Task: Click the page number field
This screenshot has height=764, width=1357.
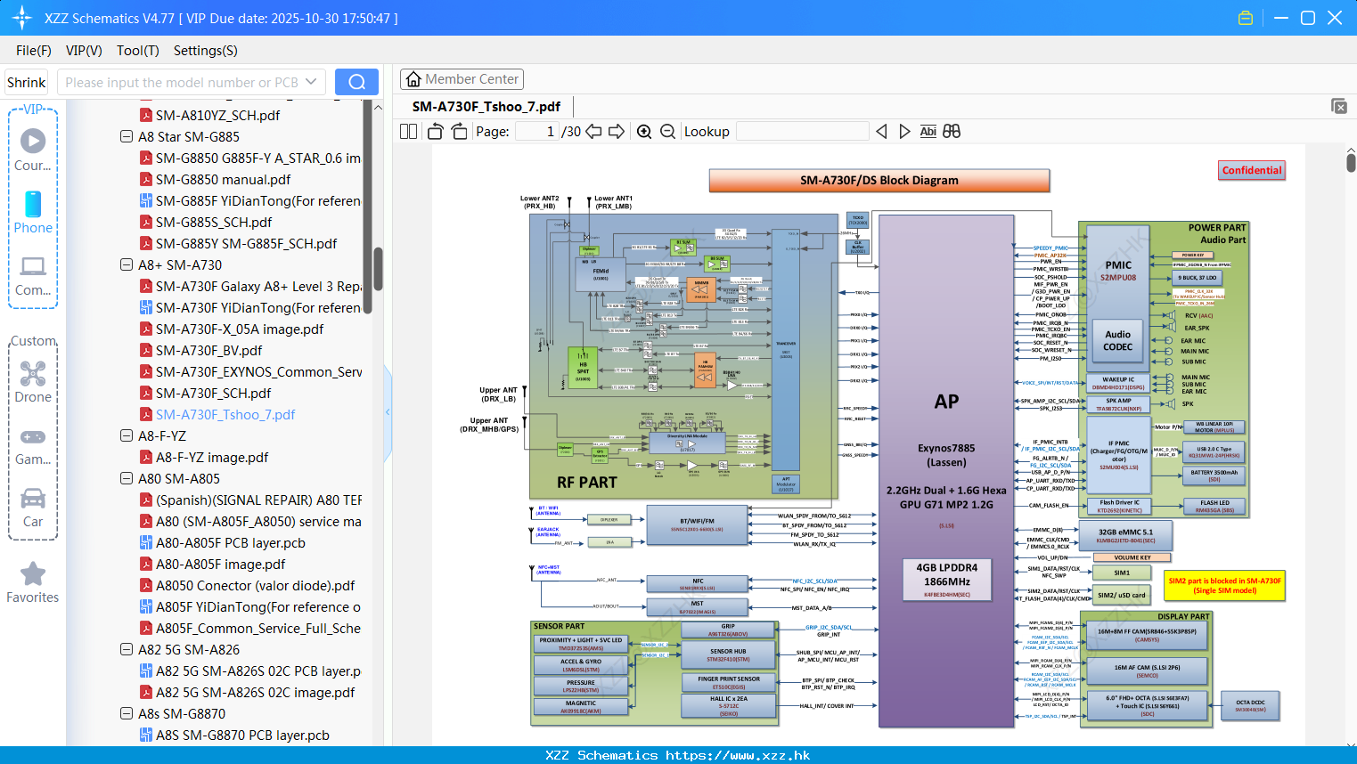Action: (537, 132)
